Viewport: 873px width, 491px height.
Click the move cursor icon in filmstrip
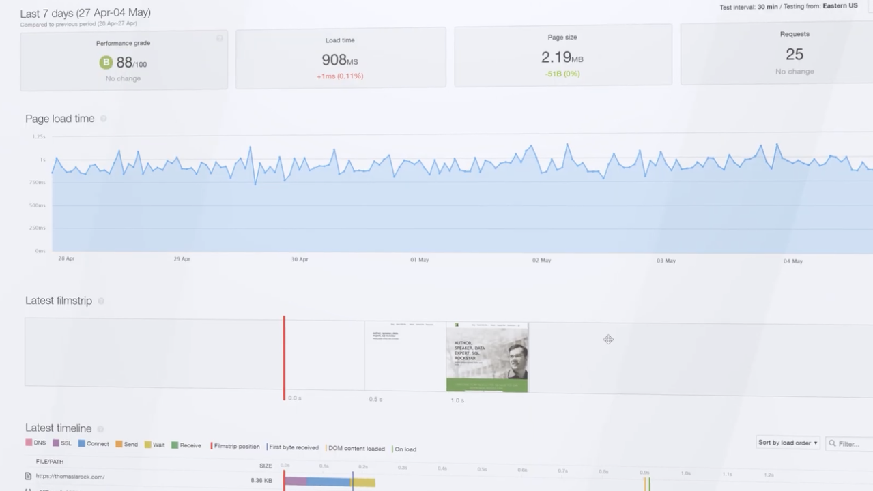[x=608, y=340]
